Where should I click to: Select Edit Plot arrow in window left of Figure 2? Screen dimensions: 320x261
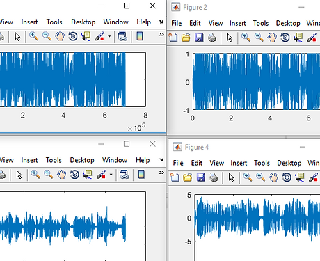coord(17,37)
